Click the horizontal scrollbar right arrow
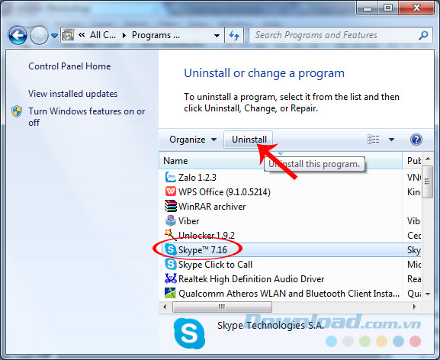 click(415, 307)
